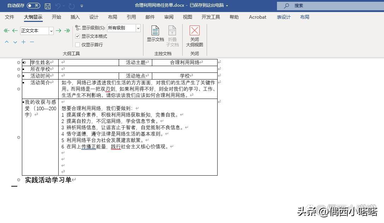Click the 关闭大纲视图 close outline icon
The width and height of the screenshot is (384, 223).
tap(195, 35)
